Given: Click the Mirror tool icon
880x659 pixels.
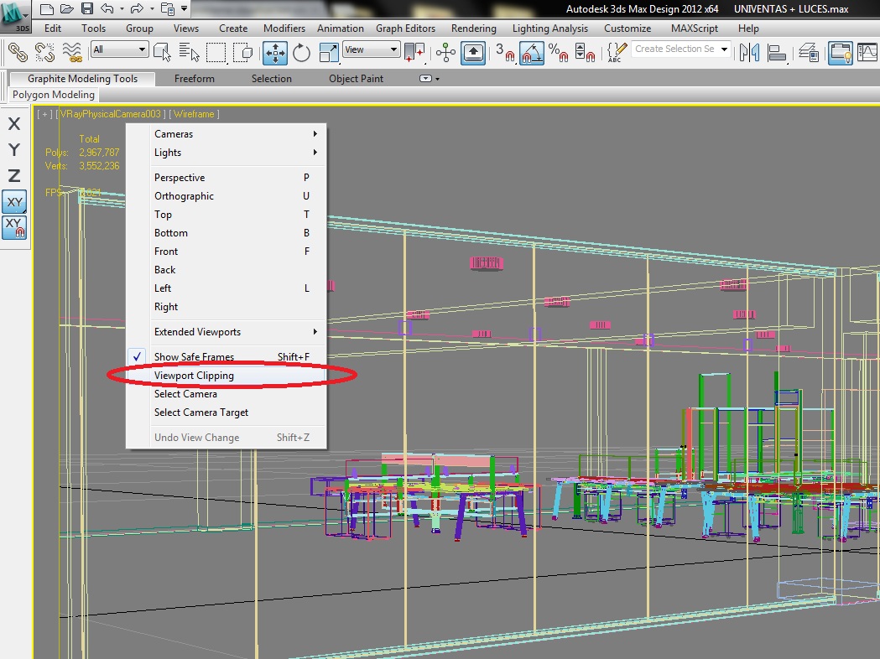Looking at the screenshot, I should 749,53.
